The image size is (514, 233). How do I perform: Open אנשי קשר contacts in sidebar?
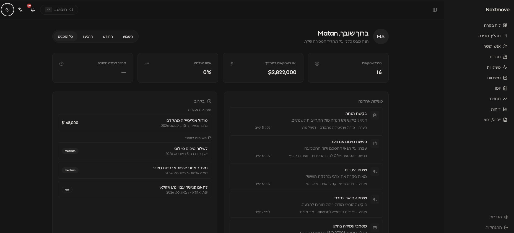tap(495, 46)
